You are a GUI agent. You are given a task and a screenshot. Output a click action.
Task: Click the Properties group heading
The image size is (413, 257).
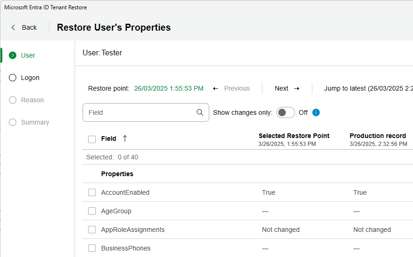pos(117,174)
